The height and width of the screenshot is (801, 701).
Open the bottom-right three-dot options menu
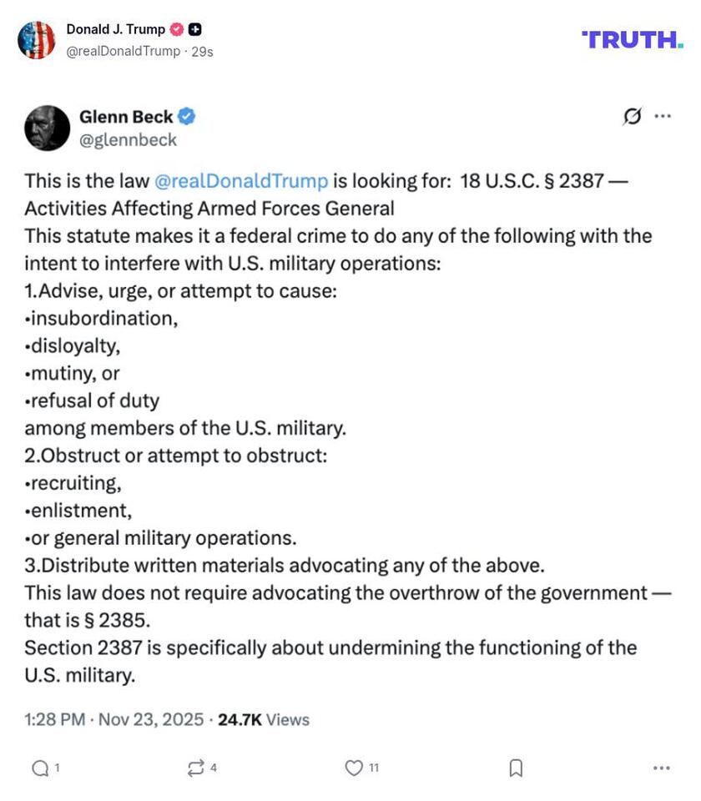(x=662, y=768)
